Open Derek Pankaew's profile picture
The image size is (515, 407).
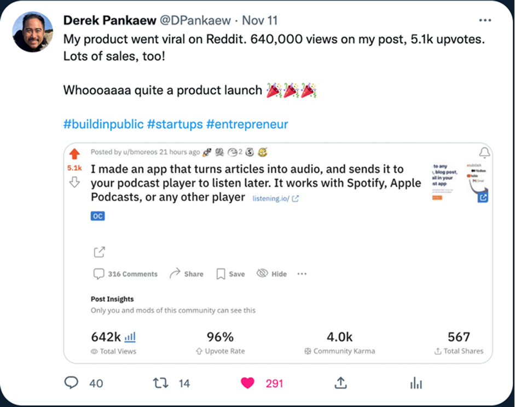(x=33, y=32)
